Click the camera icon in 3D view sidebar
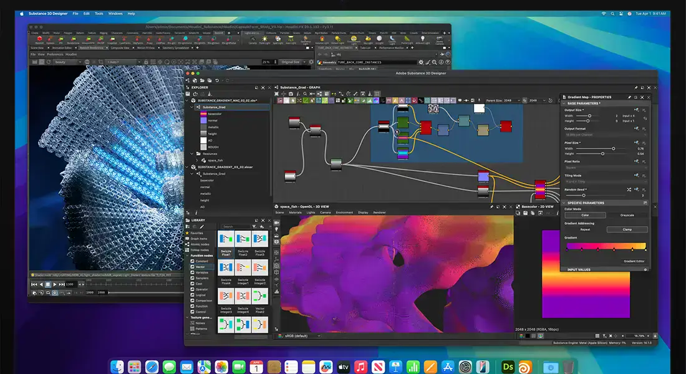The image size is (686, 374). [276, 223]
